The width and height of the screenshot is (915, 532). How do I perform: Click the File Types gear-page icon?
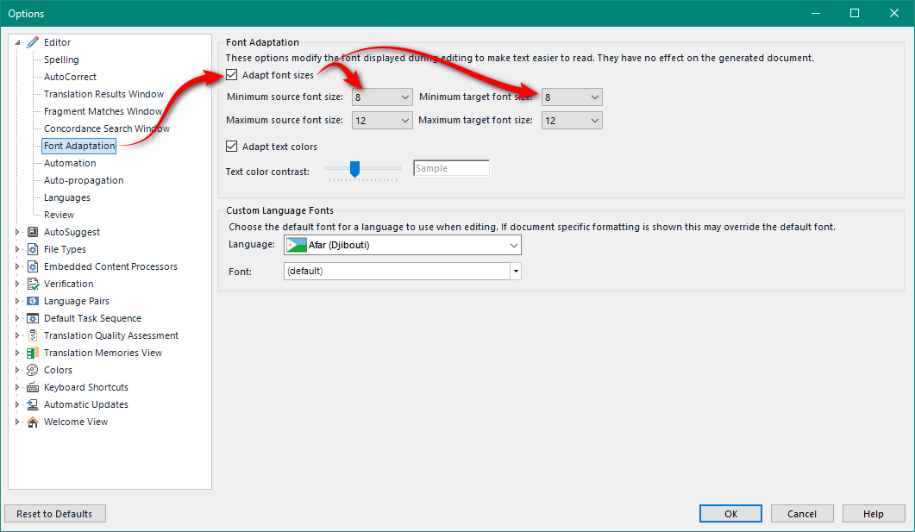pos(33,249)
